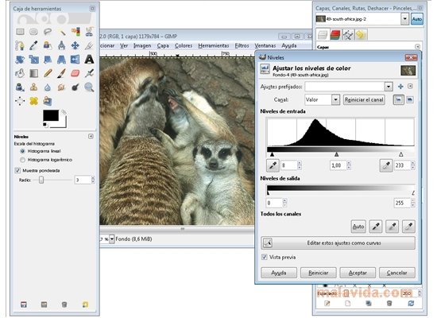Select the Ellipse Select tool
This screenshot has height=318, width=437.
point(33,32)
